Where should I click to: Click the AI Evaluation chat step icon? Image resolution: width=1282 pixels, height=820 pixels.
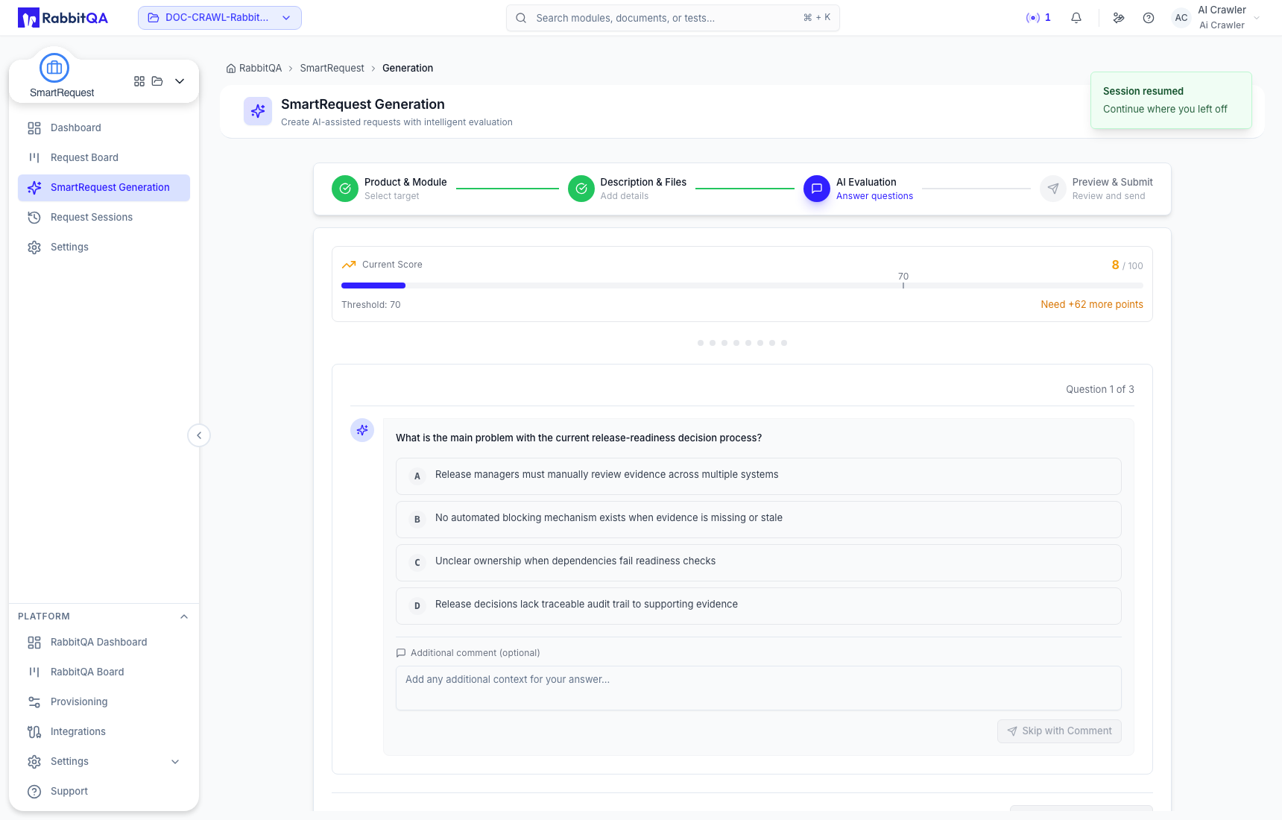point(817,189)
